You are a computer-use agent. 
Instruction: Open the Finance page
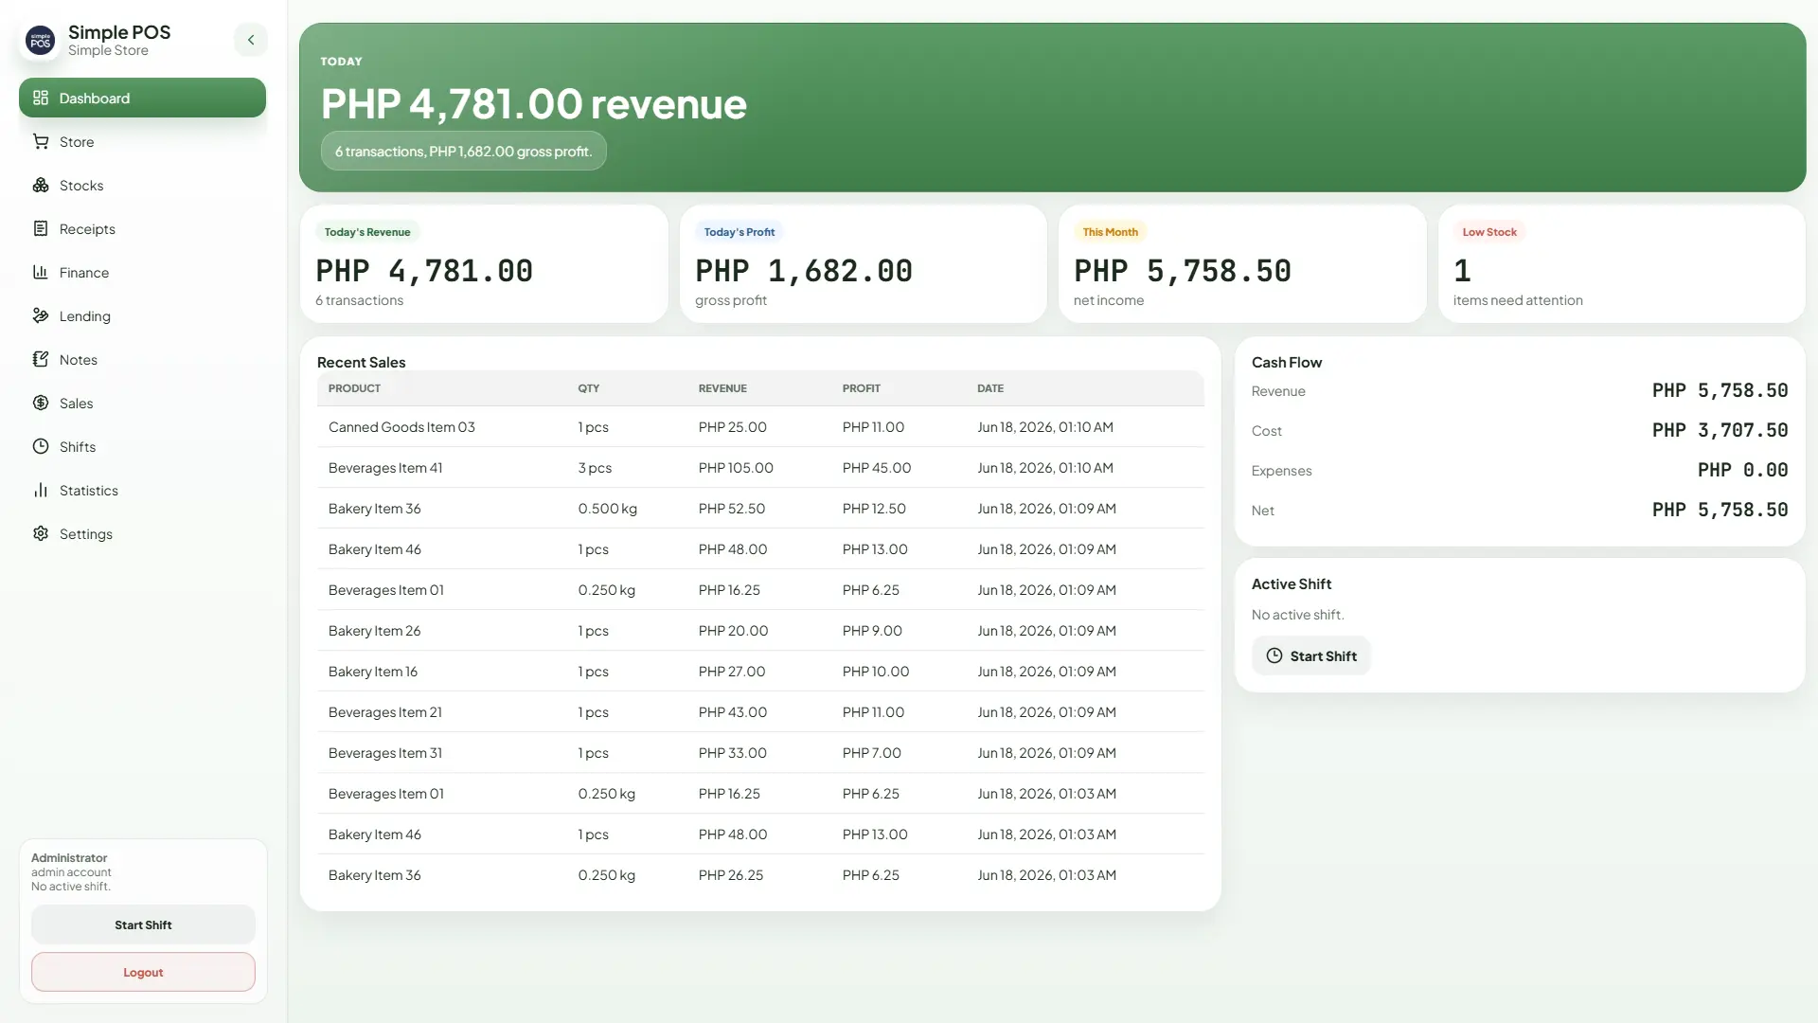coord(142,272)
